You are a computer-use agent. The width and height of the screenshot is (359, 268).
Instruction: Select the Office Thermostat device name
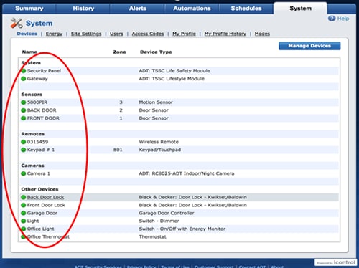coord(48,236)
